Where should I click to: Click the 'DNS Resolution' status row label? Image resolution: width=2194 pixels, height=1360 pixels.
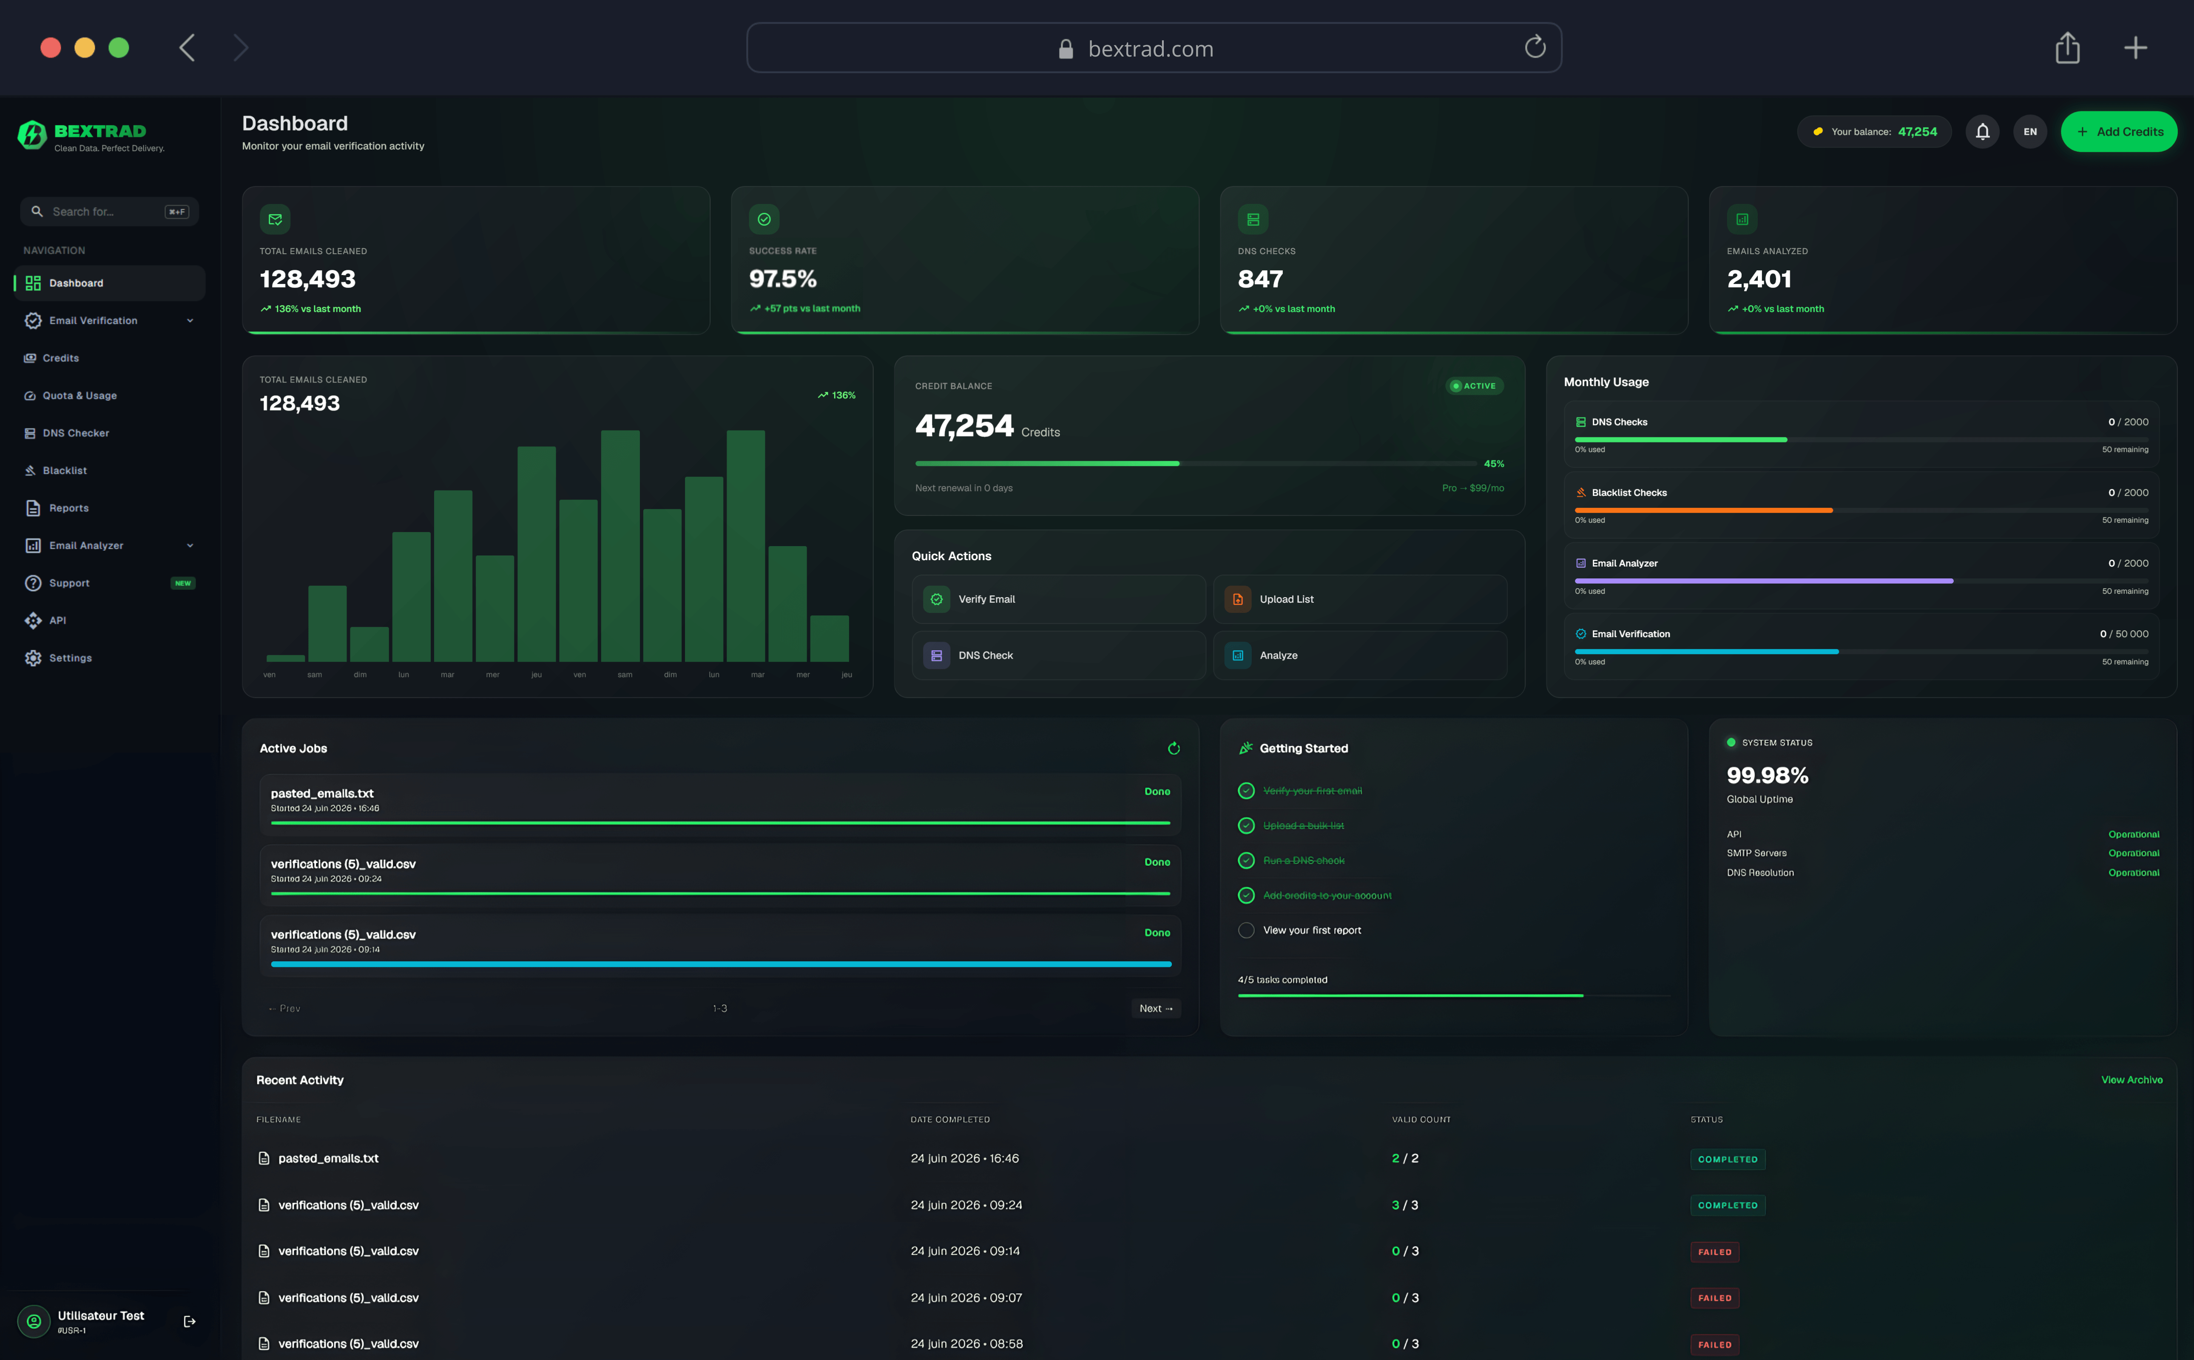(1759, 873)
